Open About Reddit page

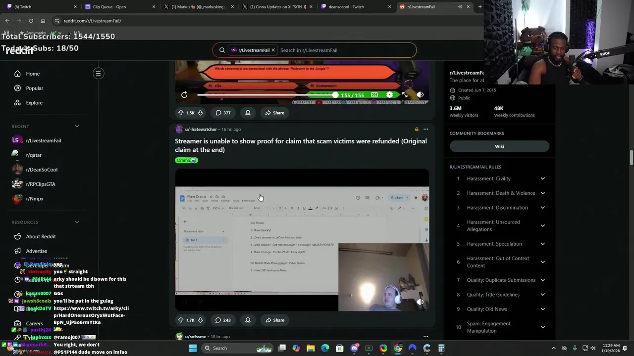tap(41, 236)
